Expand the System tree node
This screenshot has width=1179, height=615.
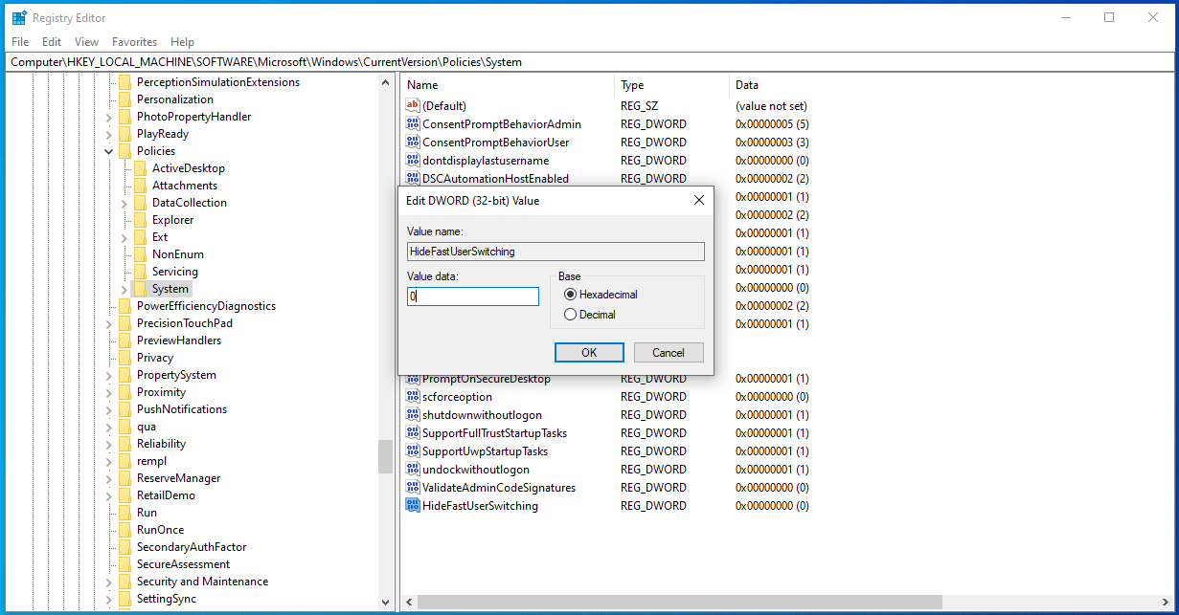124,289
